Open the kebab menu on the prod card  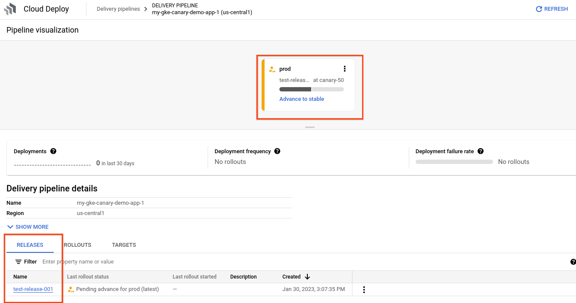[344, 68]
